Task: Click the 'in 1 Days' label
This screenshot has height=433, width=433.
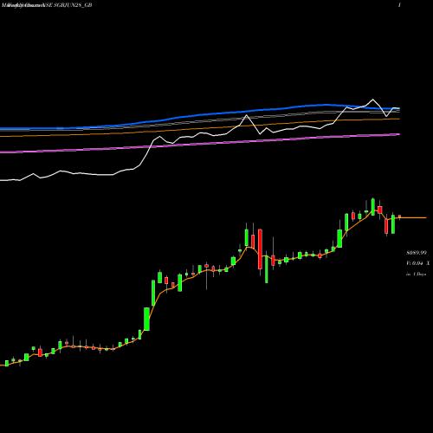Action: [416, 274]
